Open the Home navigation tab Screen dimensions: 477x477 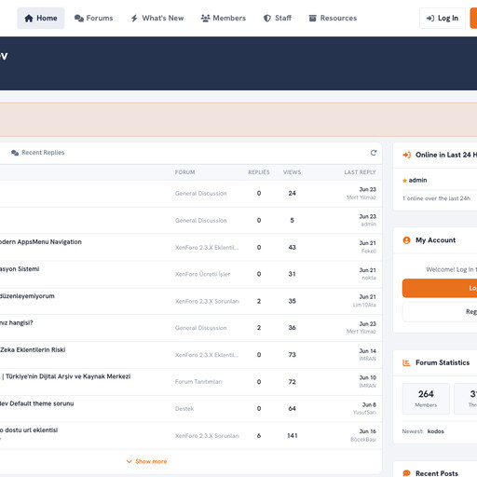41,18
